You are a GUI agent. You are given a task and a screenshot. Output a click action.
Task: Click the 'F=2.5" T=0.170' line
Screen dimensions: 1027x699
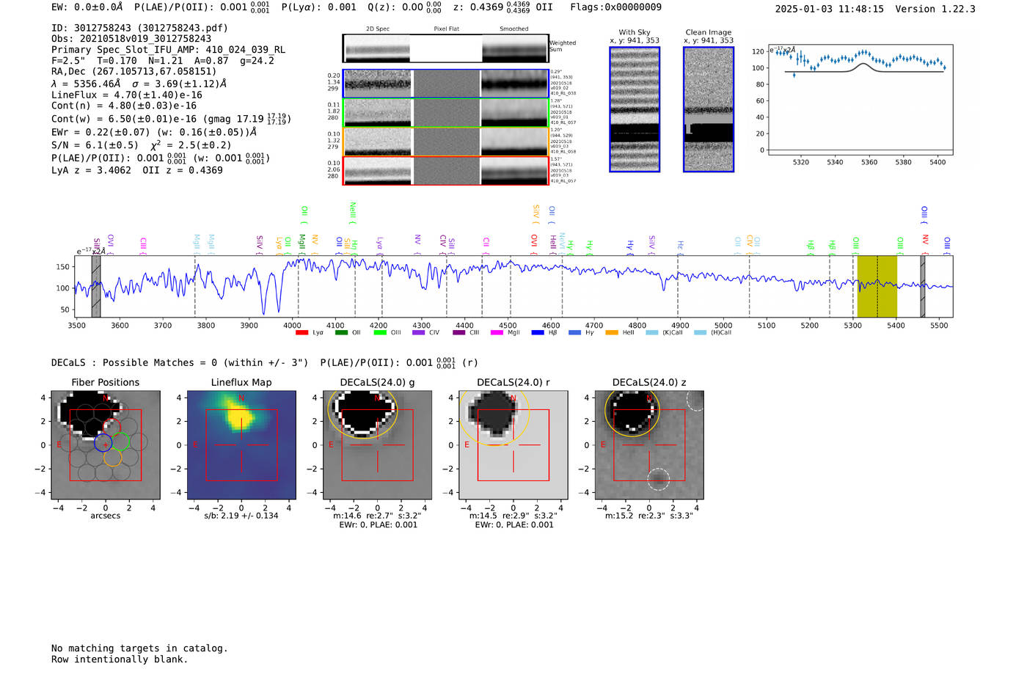coord(163,61)
